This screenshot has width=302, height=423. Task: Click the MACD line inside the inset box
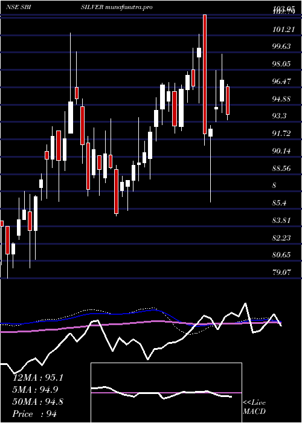click(161, 392)
